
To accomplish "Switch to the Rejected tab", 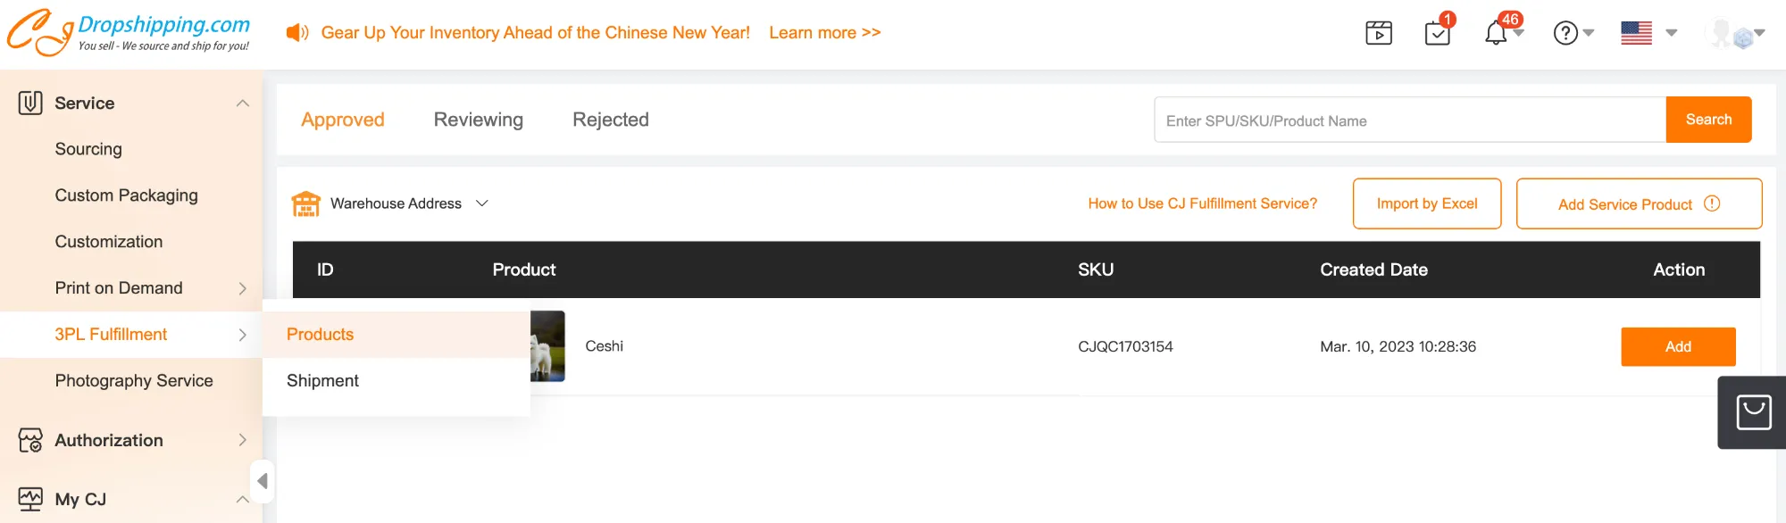I will tap(611, 120).
